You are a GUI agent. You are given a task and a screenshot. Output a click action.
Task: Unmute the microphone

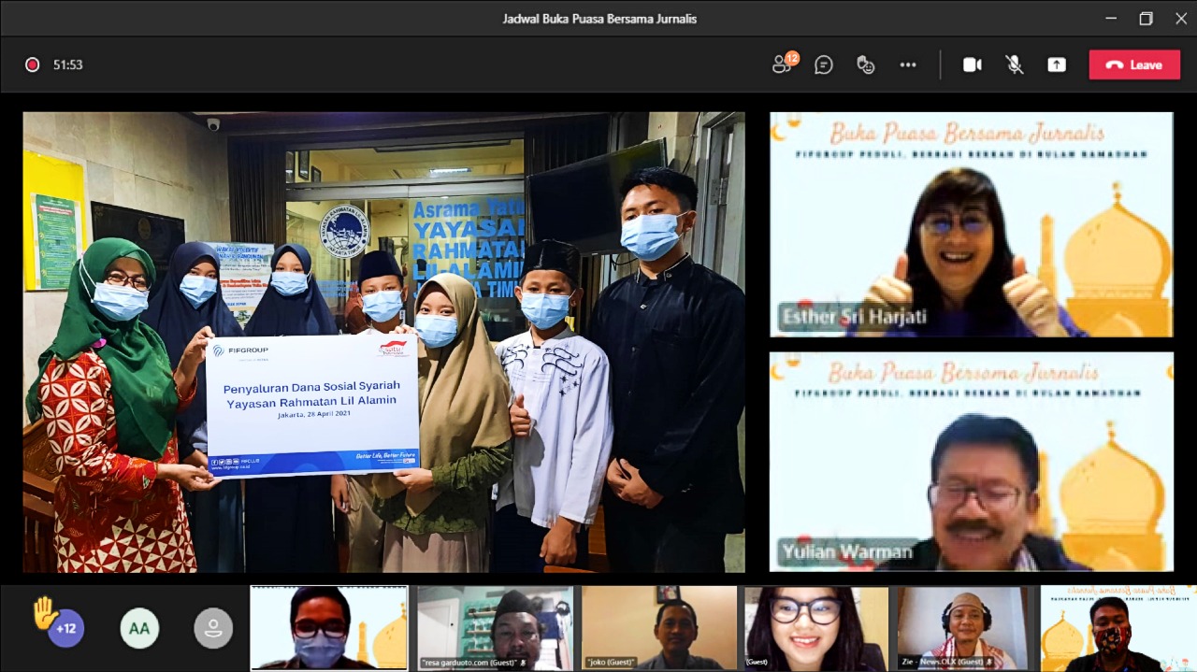coord(1014,64)
